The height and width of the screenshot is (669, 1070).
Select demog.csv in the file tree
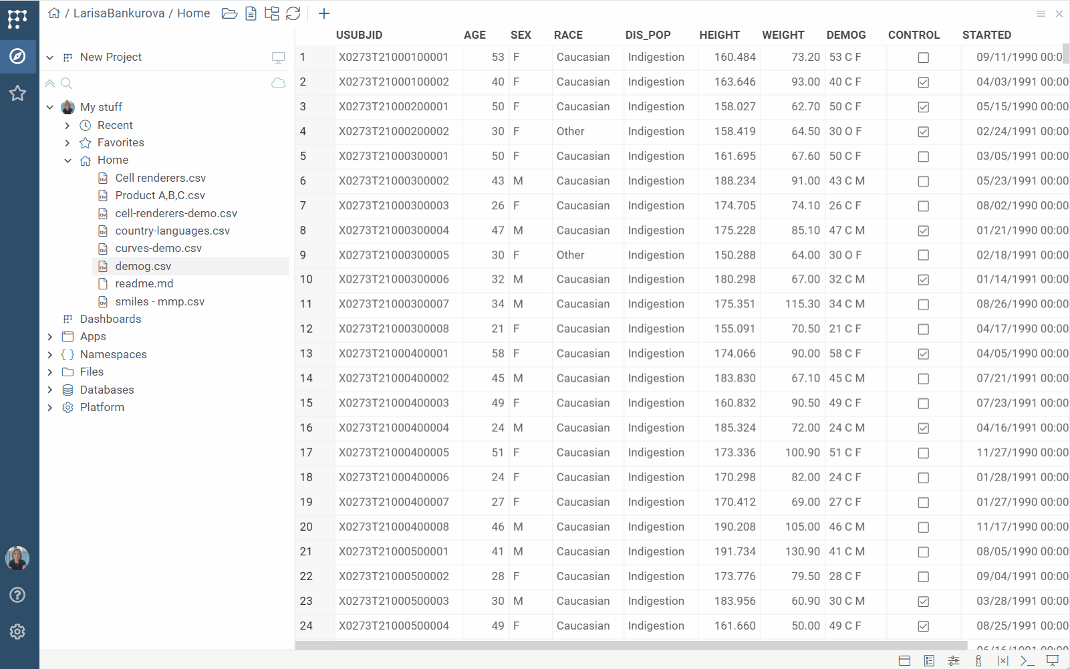(143, 266)
